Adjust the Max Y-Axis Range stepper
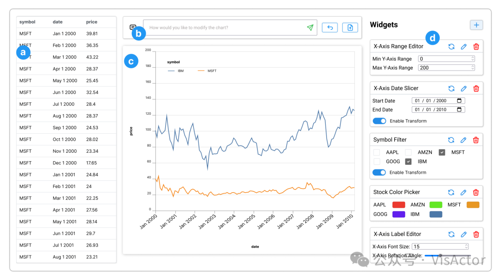The height and width of the screenshot is (280, 501). click(473, 68)
